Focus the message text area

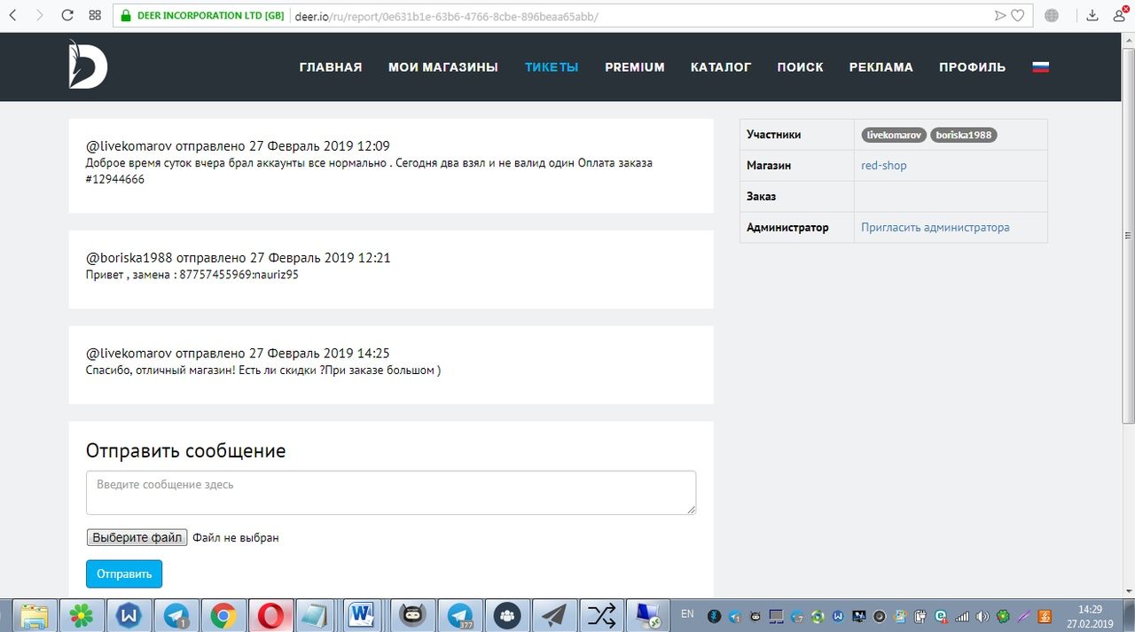point(391,492)
